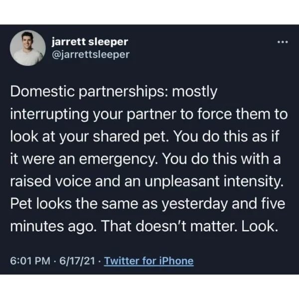This screenshot has width=299, height=299.
Task: Open the jarrett sleeper display name
Action: 90,41
